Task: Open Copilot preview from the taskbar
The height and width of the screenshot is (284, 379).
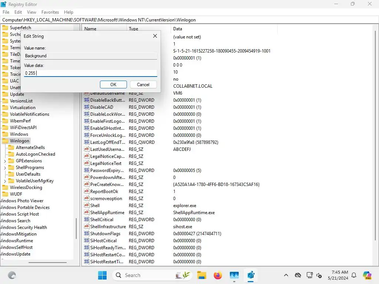Action: click(x=368, y=275)
